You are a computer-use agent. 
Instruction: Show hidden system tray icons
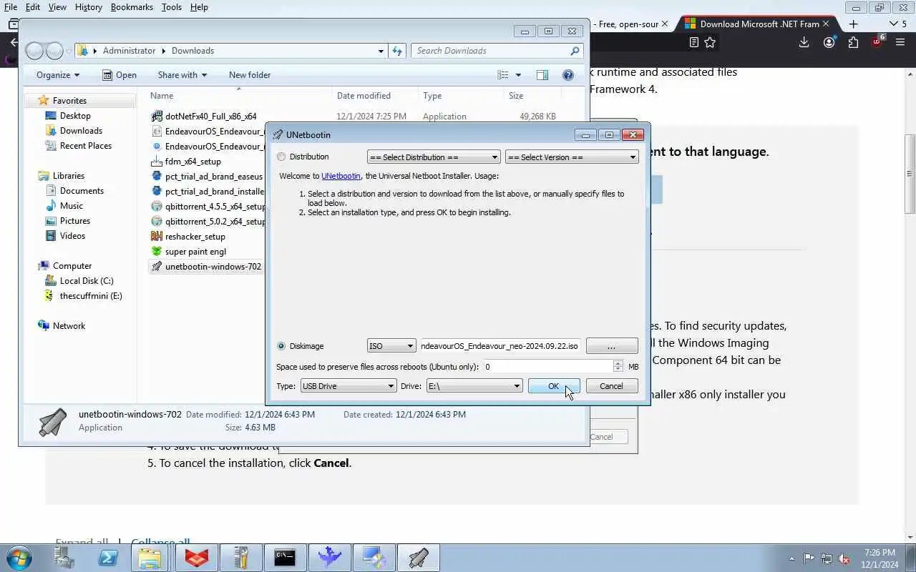coord(791,558)
